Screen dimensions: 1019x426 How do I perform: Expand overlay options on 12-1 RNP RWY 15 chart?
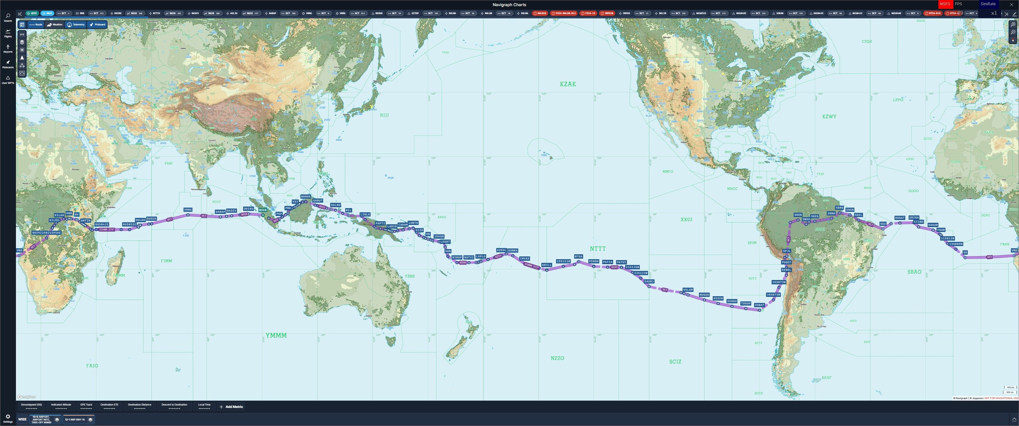90,420
